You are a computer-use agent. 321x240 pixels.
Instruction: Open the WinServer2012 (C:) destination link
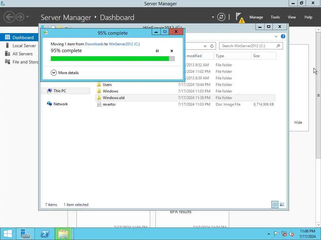(124, 44)
